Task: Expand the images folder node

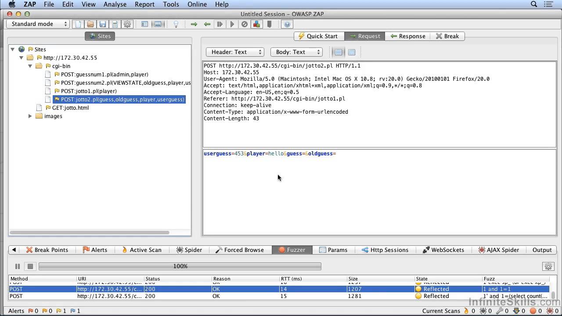Action: 30,116
